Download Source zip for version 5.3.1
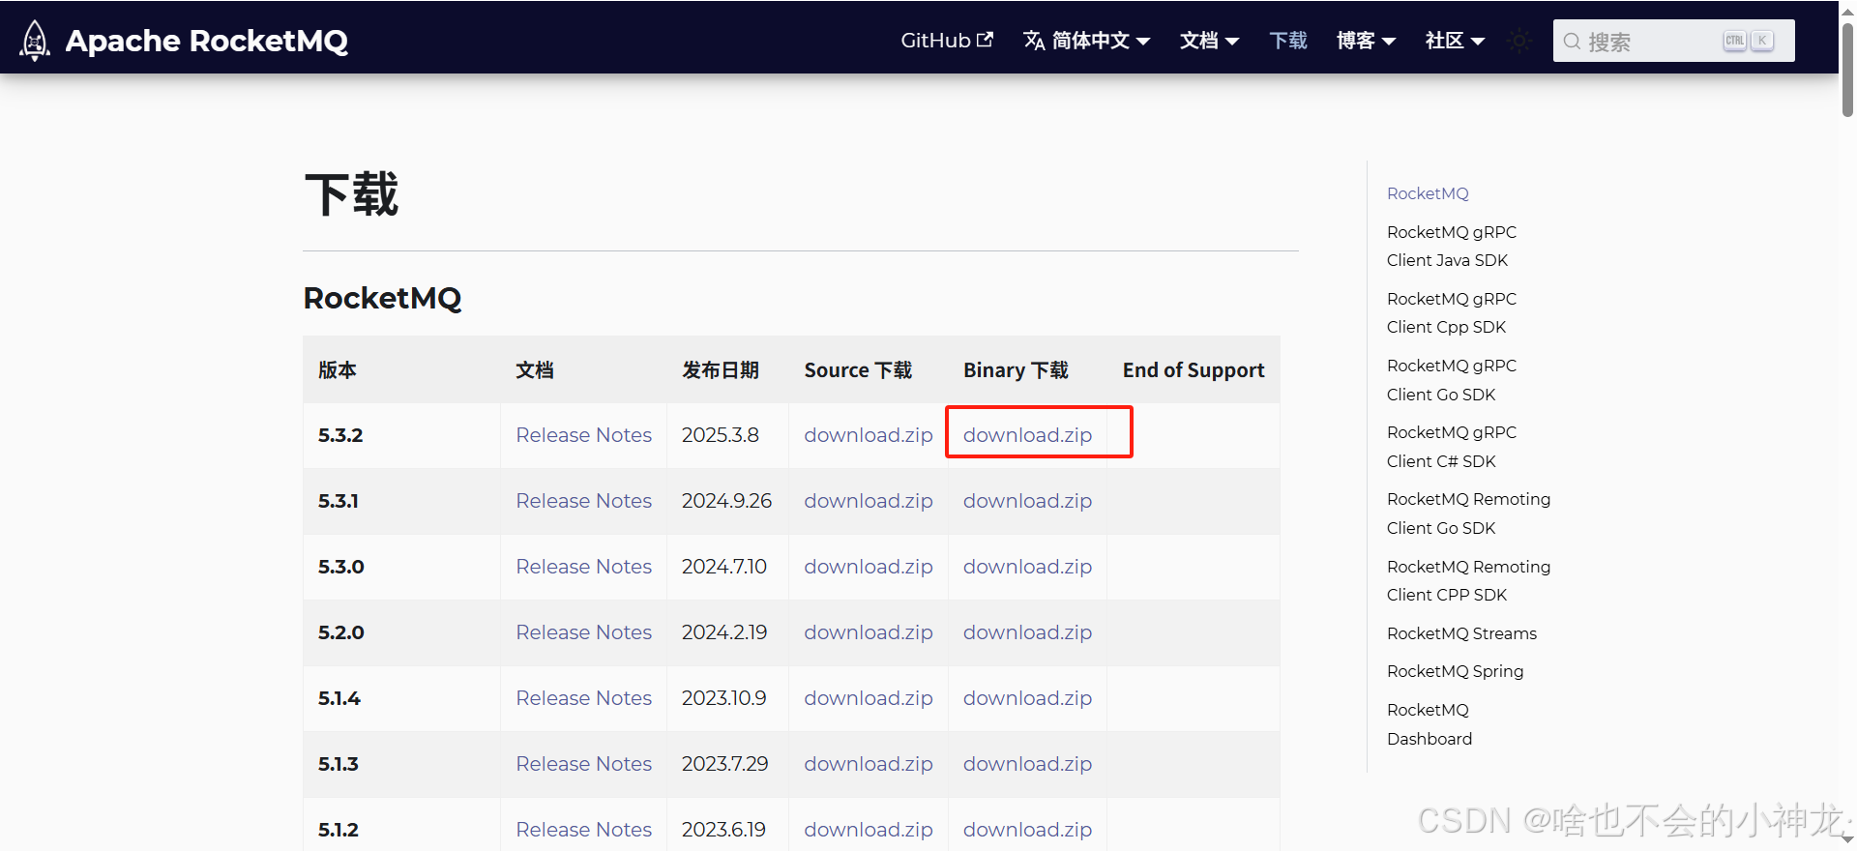This screenshot has height=851, width=1857. click(869, 501)
